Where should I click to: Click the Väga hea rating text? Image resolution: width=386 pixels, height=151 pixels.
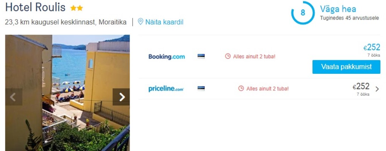tap(338, 9)
